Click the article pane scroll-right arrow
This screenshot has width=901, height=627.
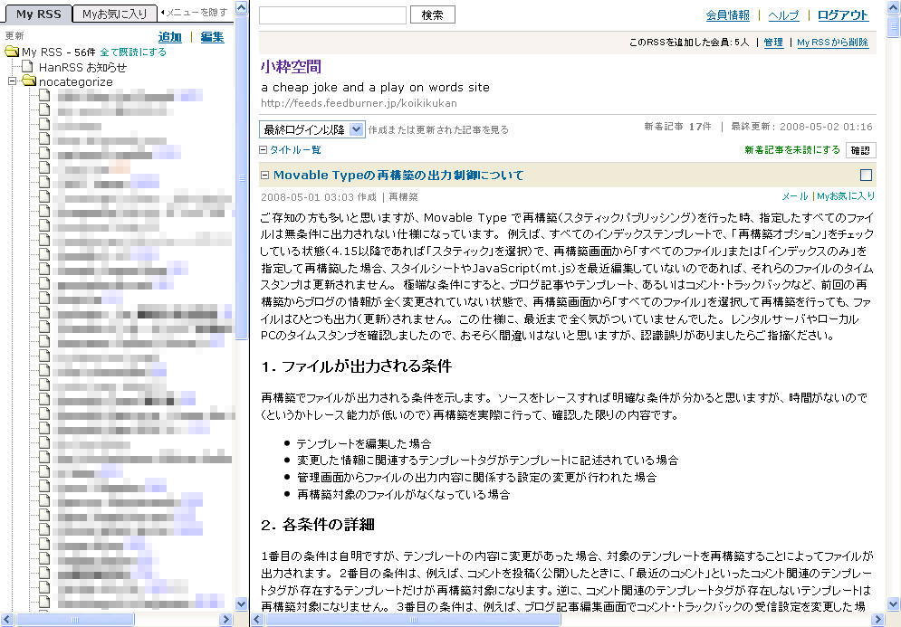click(x=878, y=620)
